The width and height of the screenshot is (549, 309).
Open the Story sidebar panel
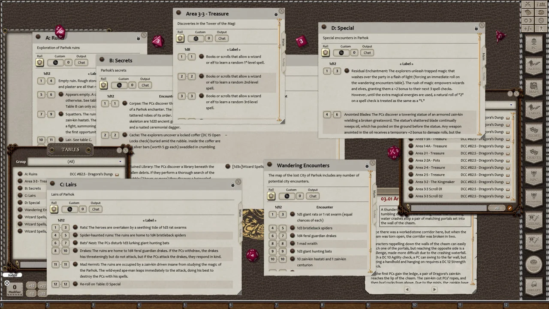click(534, 132)
